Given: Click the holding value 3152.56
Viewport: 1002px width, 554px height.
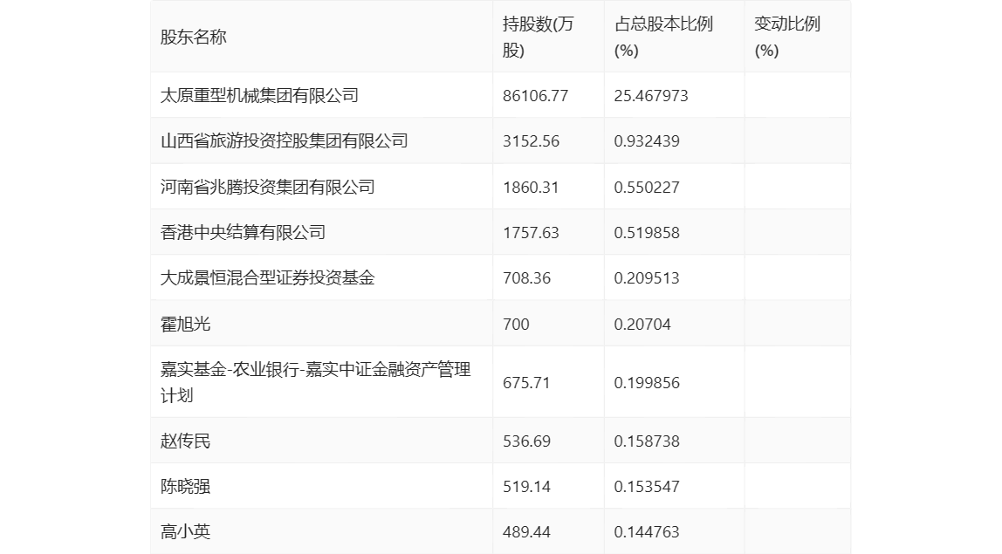Looking at the screenshot, I should (531, 141).
